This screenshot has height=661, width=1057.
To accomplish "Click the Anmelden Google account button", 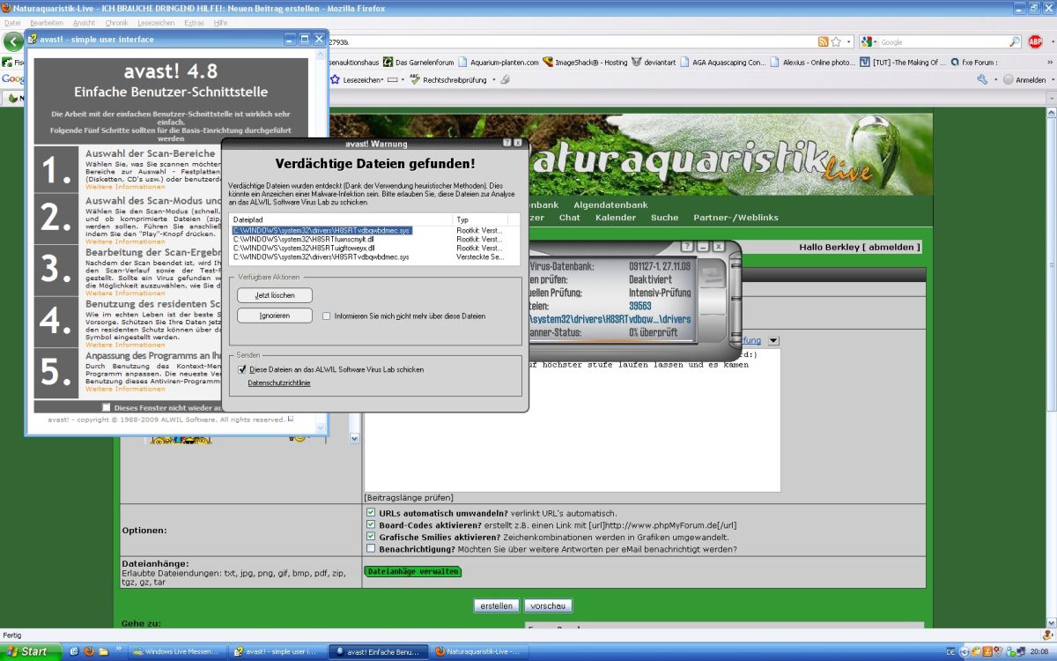I will click(1024, 79).
